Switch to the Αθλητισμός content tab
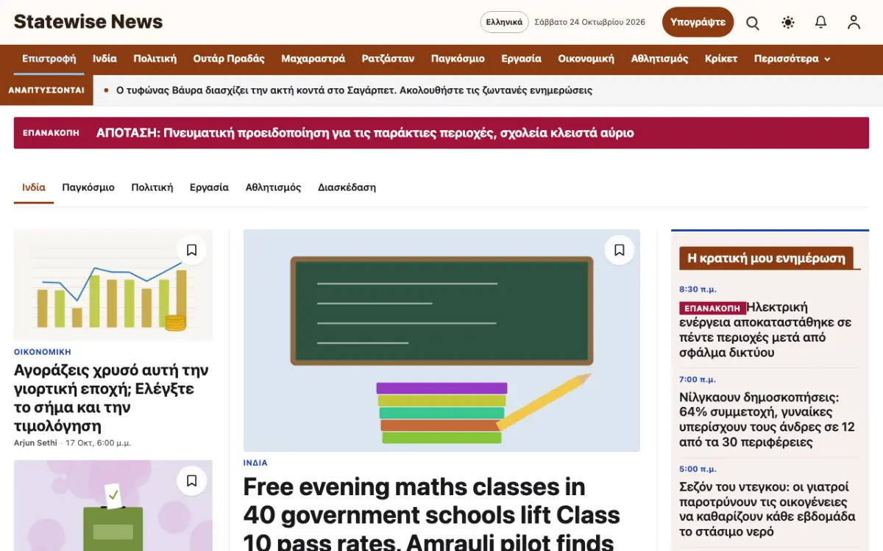The image size is (883, 551). [274, 187]
